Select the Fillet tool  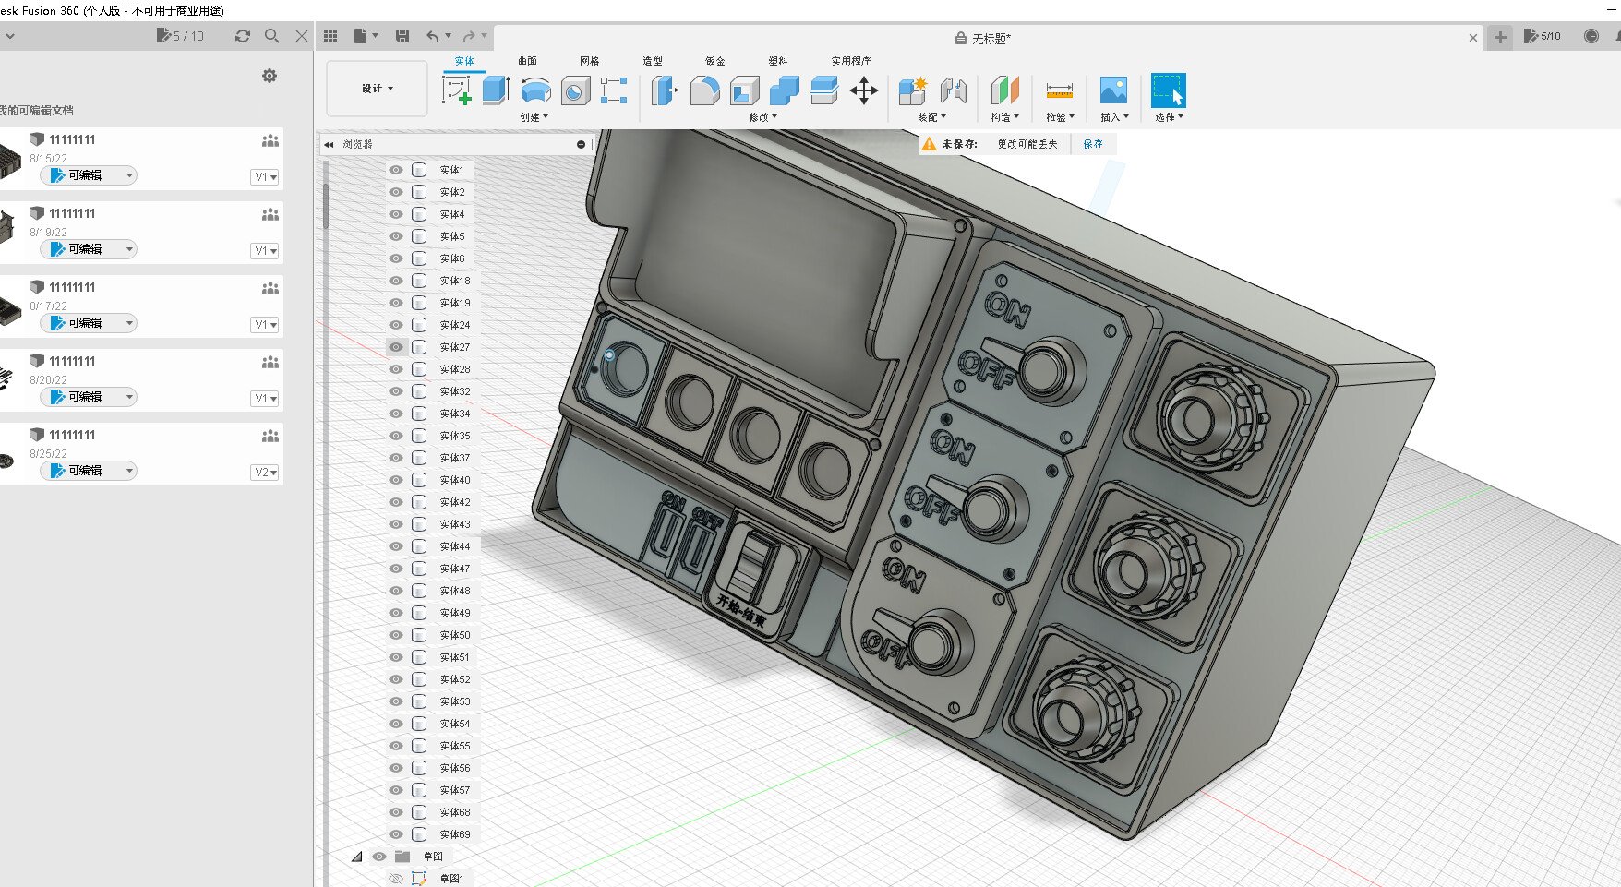point(704,90)
